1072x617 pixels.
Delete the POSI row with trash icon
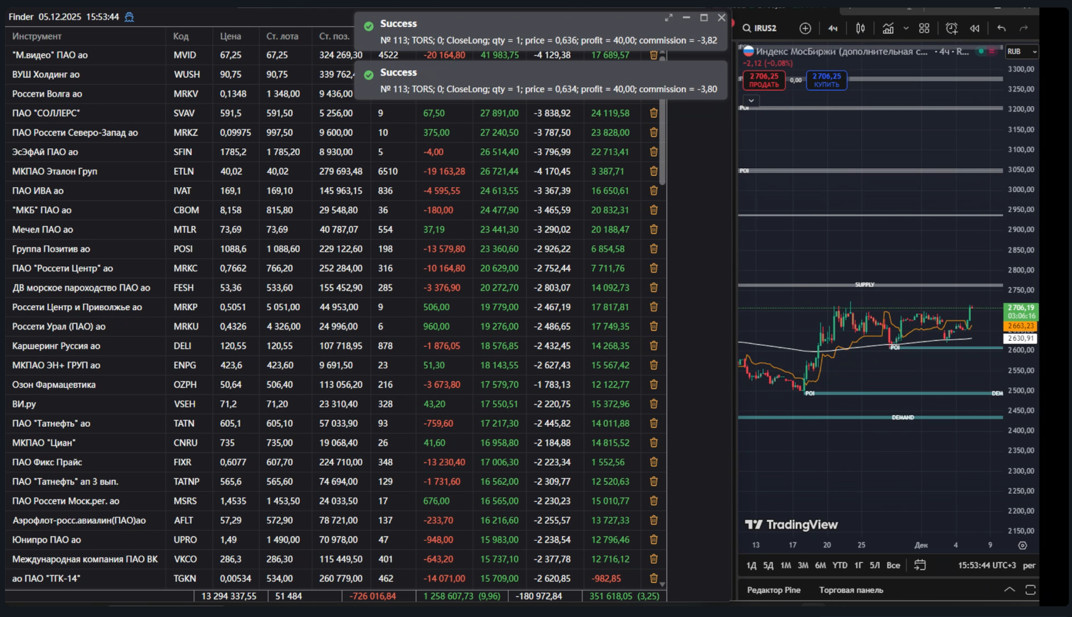654,249
